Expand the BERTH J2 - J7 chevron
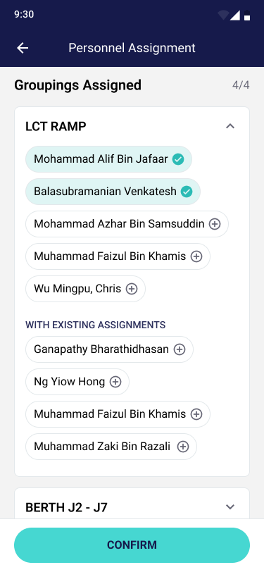Screen dimensions: 264x572 pyautogui.click(x=230, y=506)
